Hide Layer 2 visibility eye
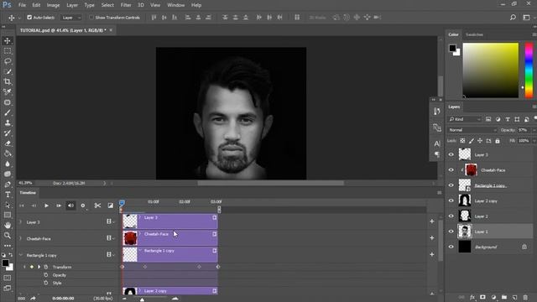Viewport: 537px width, 302px height. tap(451, 216)
